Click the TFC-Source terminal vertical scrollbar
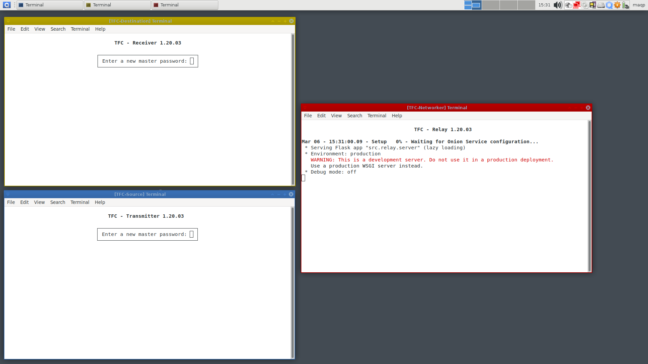The width and height of the screenshot is (648, 364). pos(292,283)
